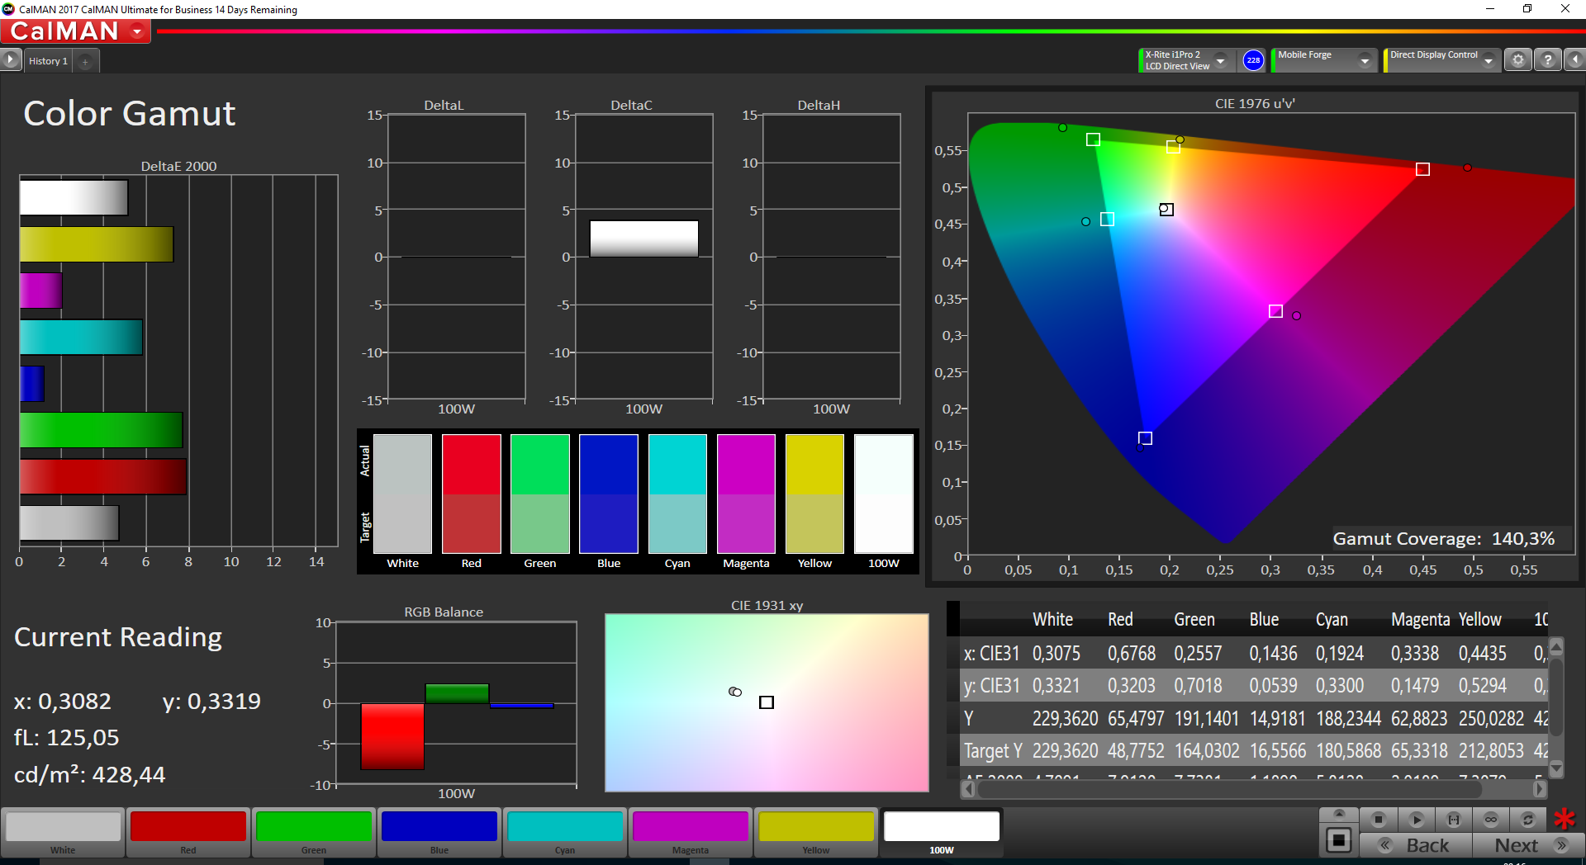
Task: Click the Gamut Coverage 140,3% label
Action: (x=1444, y=539)
